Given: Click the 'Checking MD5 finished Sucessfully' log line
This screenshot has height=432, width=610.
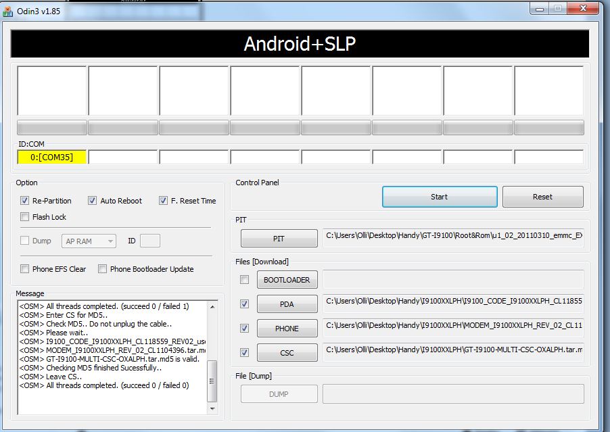Looking at the screenshot, I should [x=91, y=368].
